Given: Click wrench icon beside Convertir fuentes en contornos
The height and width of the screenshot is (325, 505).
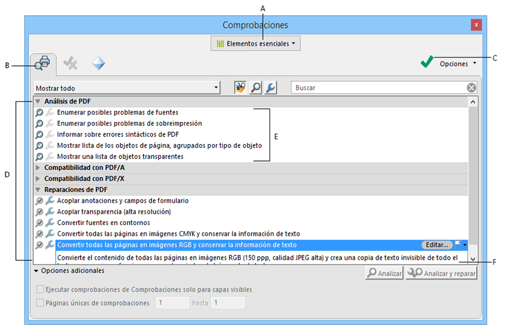Looking at the screenshot, I should [x=50, y=222].
